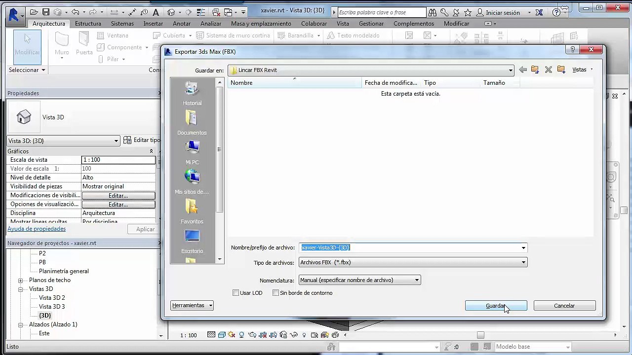The image size is (632, 355).
Task: Click the Revit help question mark icon
Action: tap(557, 12)
